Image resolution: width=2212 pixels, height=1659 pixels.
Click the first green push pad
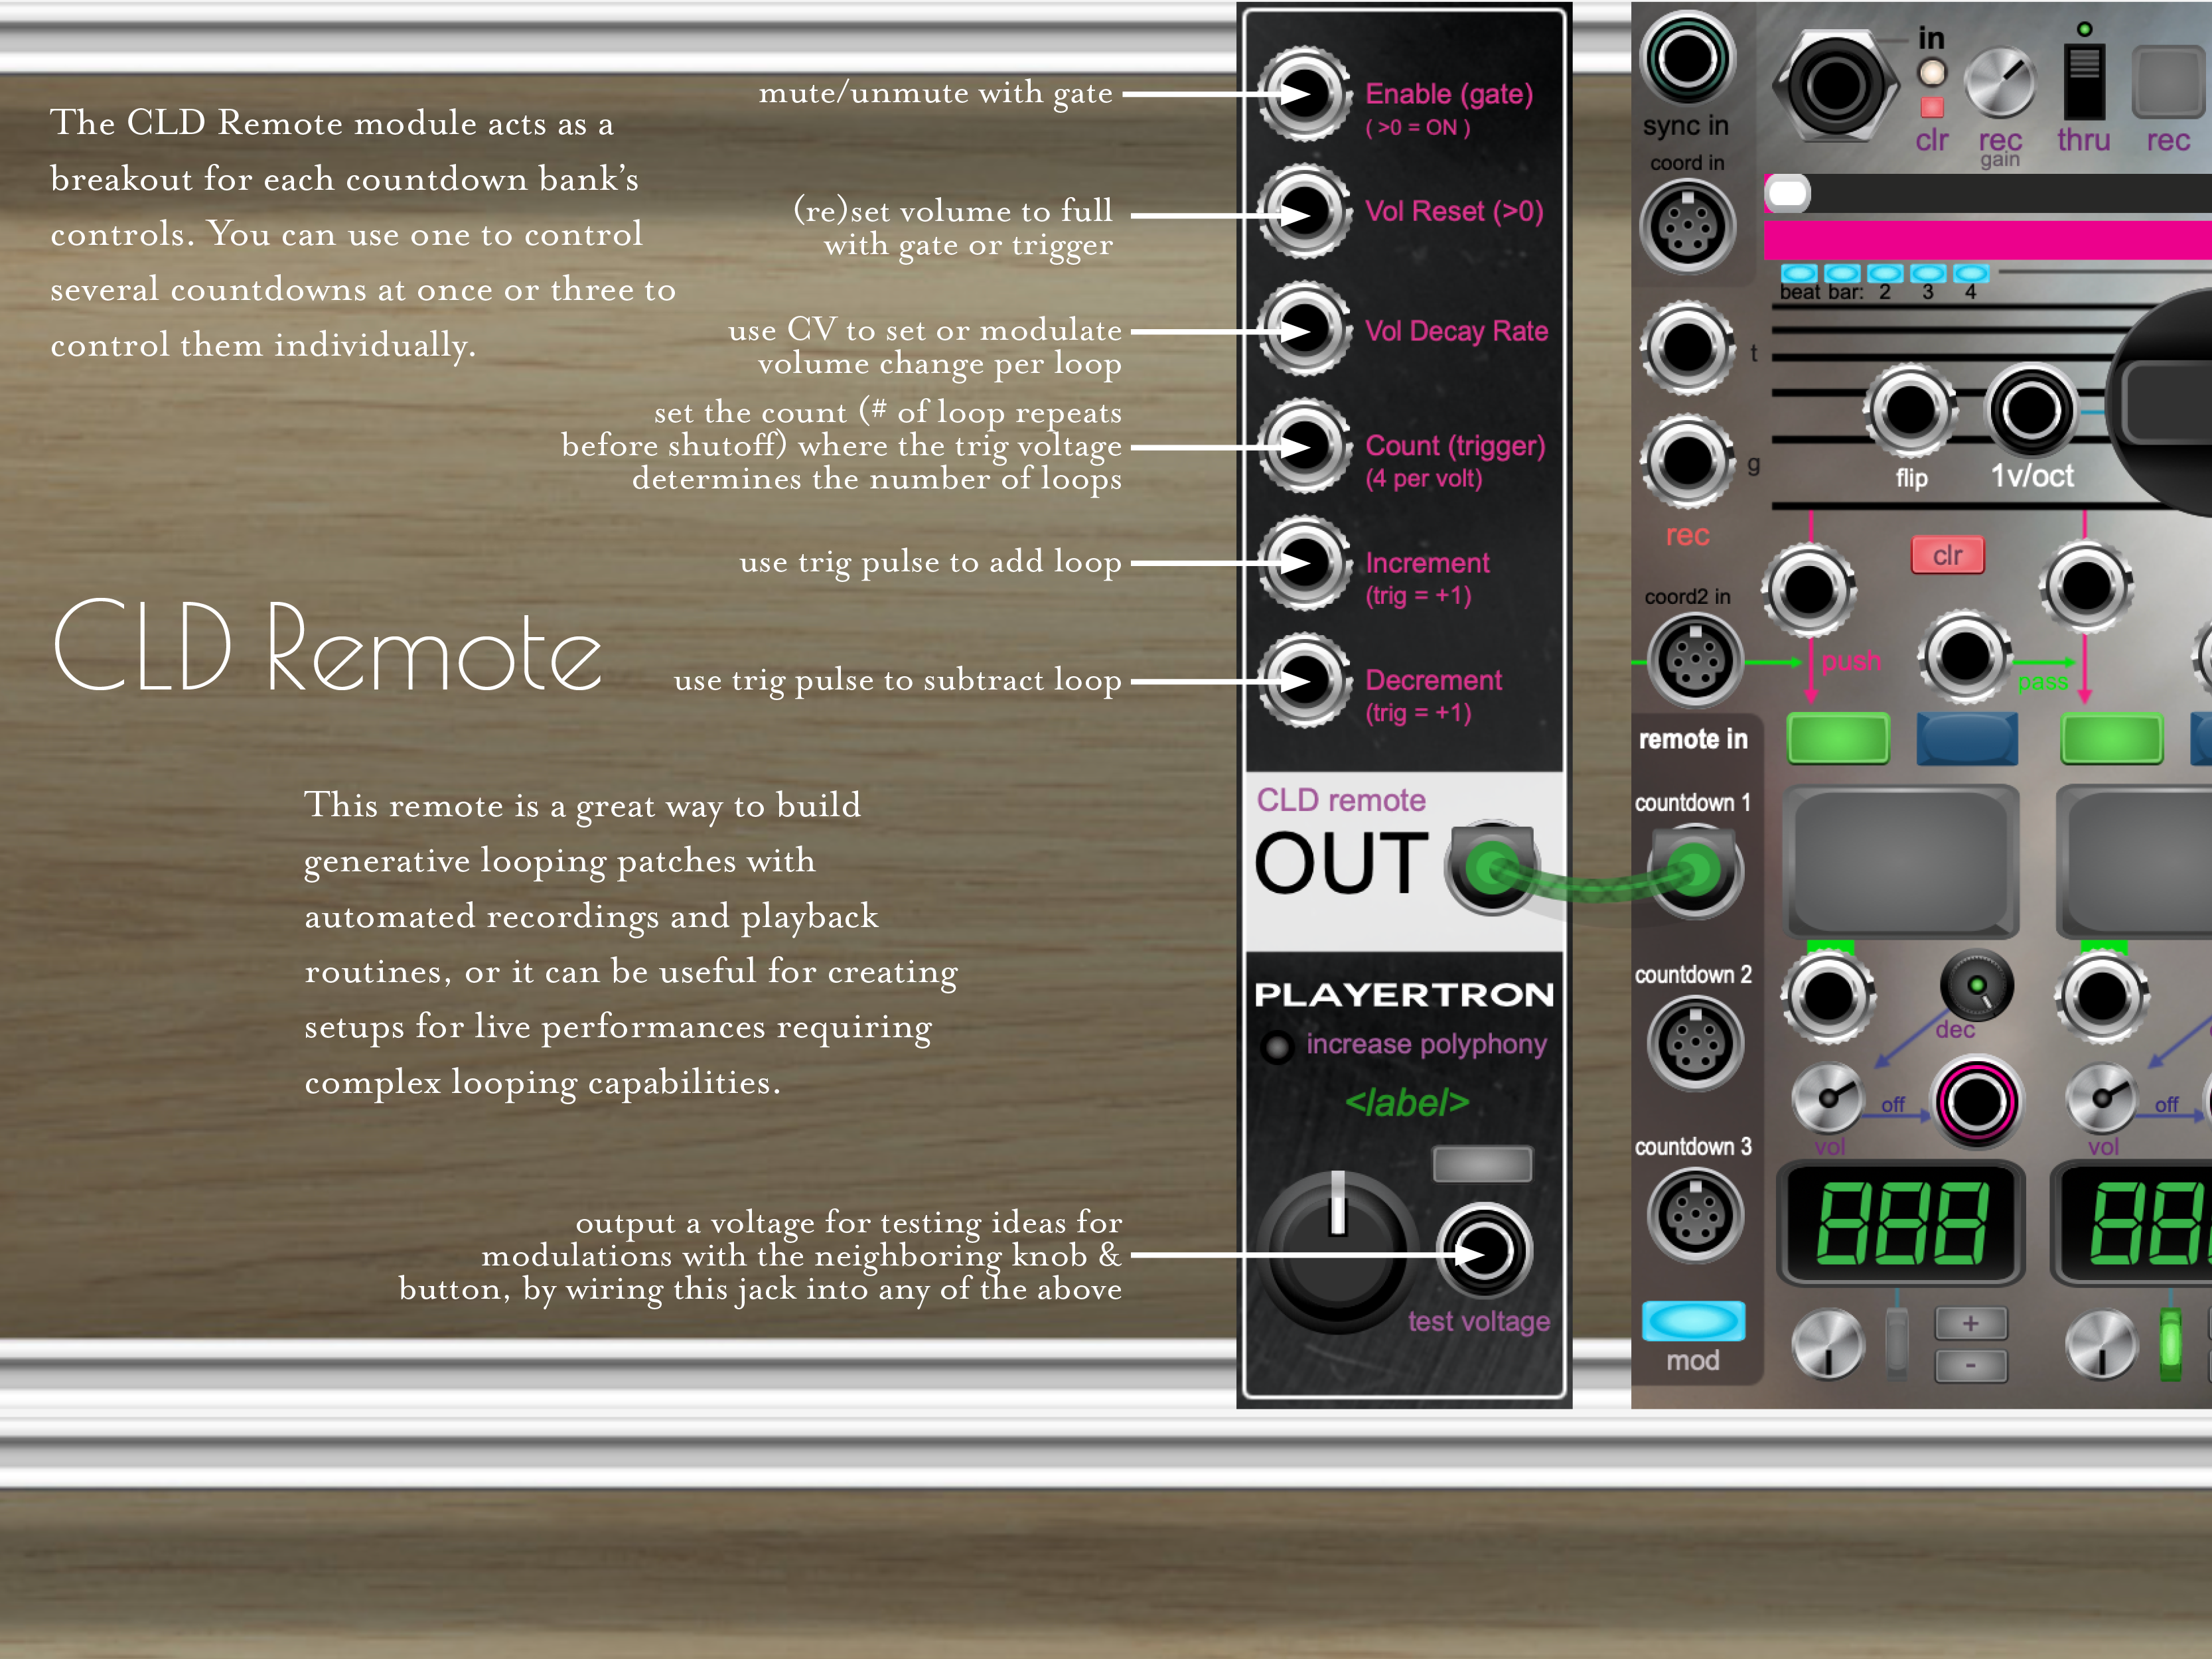point(1838,739)
